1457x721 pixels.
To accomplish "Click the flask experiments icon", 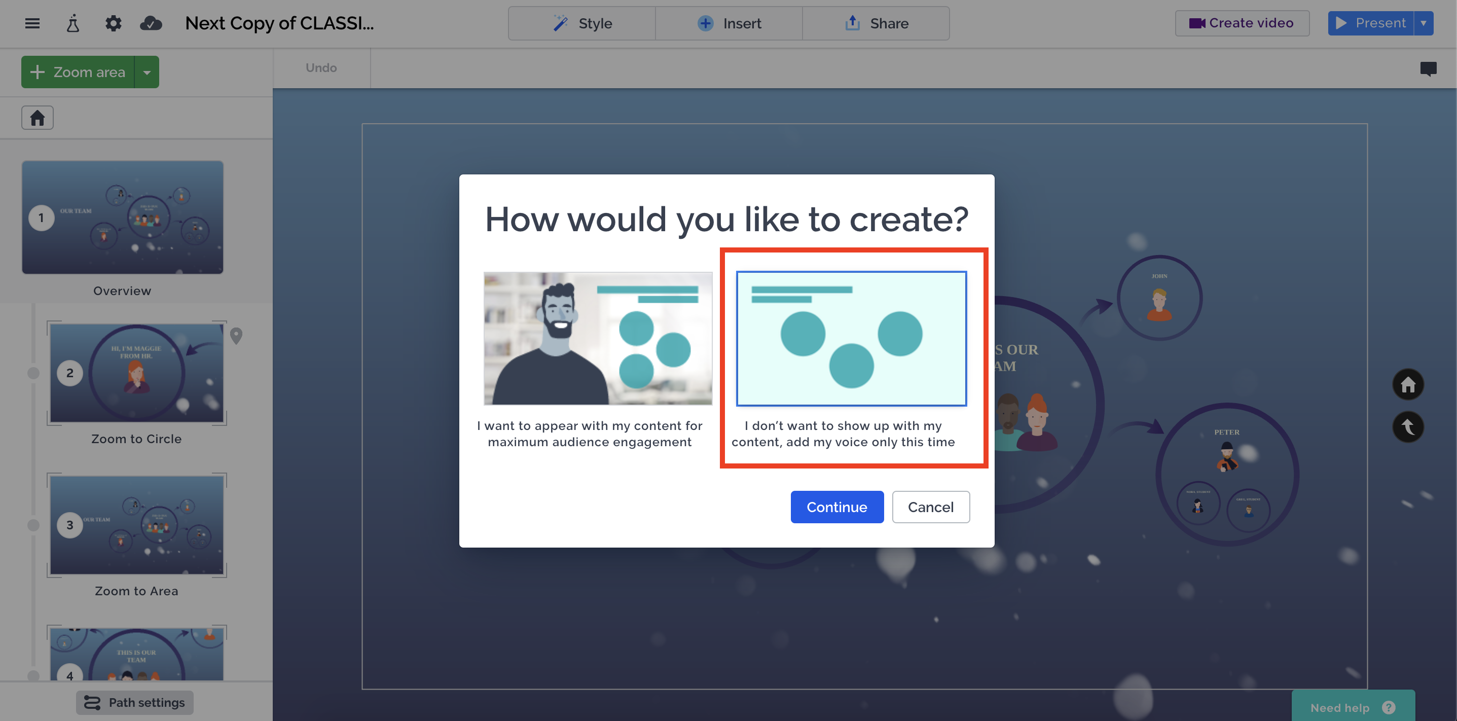I will pos(73,23).
